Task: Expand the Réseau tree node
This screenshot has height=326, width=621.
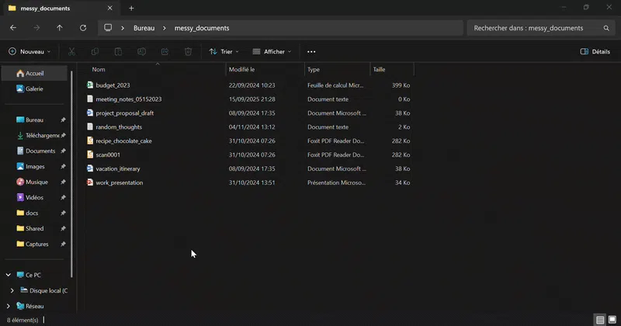Action: click(x=9, y=306)
